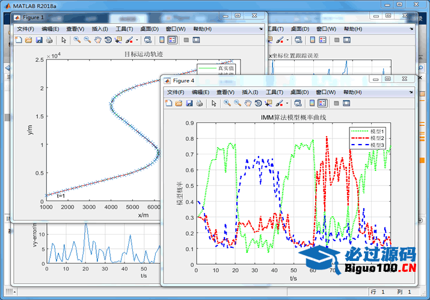Toggle Insert Legend in Figure 1 toolbar
Viewport: 430px width, 300px height.
[x=172, y=40]
